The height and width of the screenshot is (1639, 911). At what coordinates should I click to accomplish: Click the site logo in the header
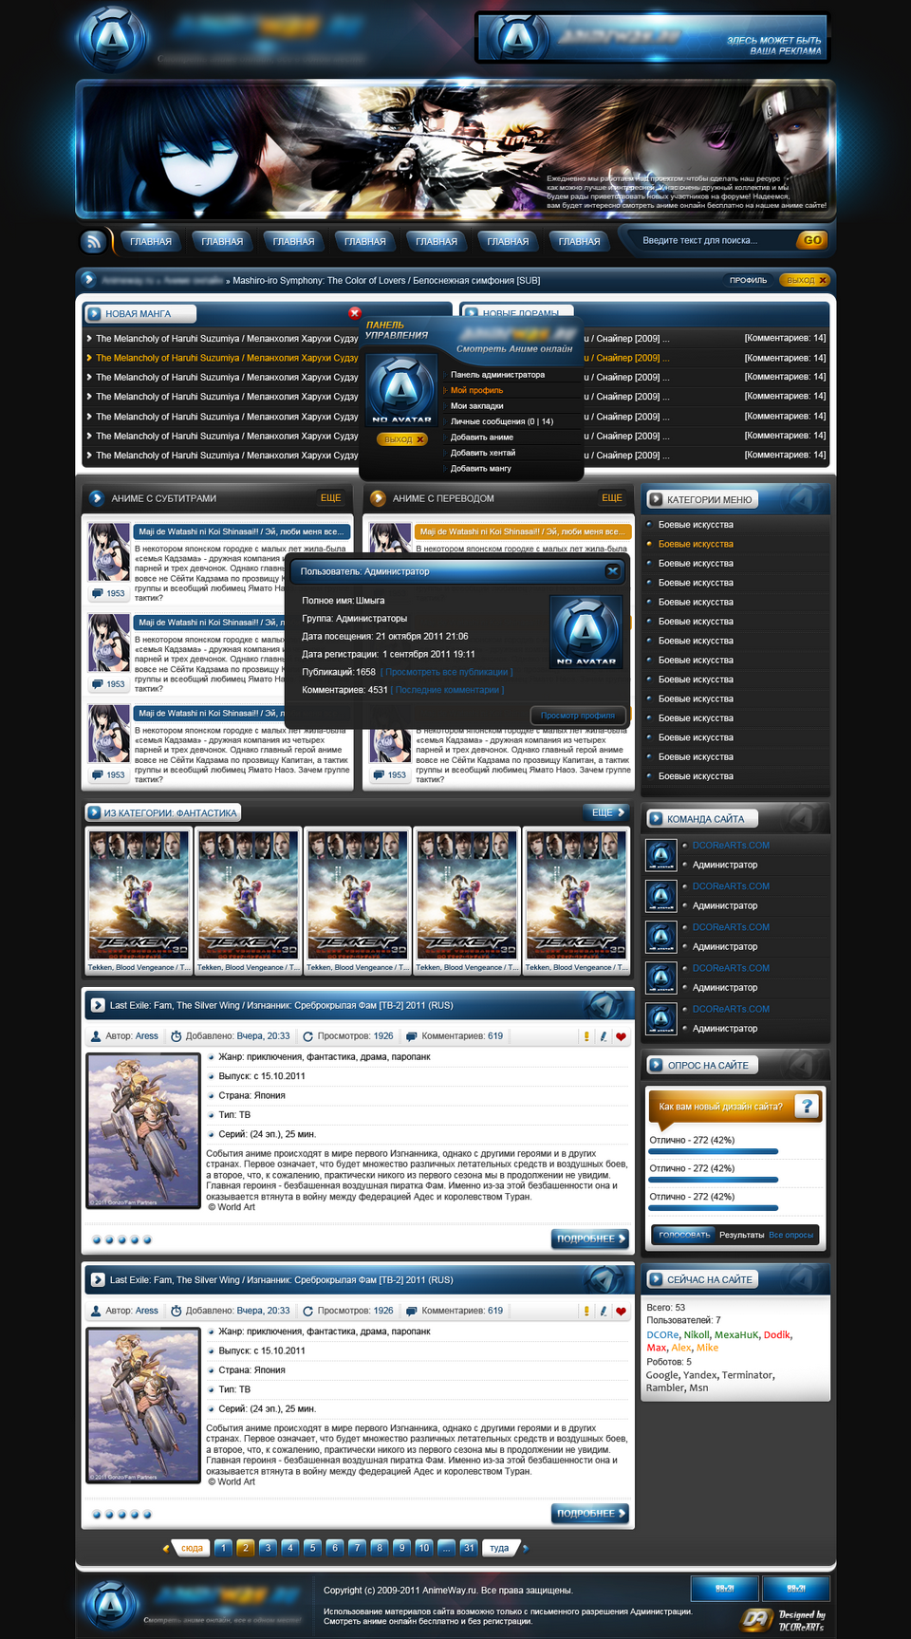point(112,38)
